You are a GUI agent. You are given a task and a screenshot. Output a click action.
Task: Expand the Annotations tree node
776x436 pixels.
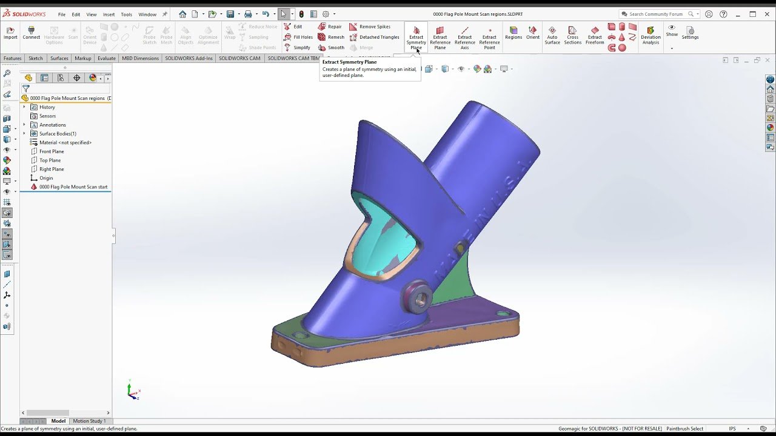click(x=24, y=125)
